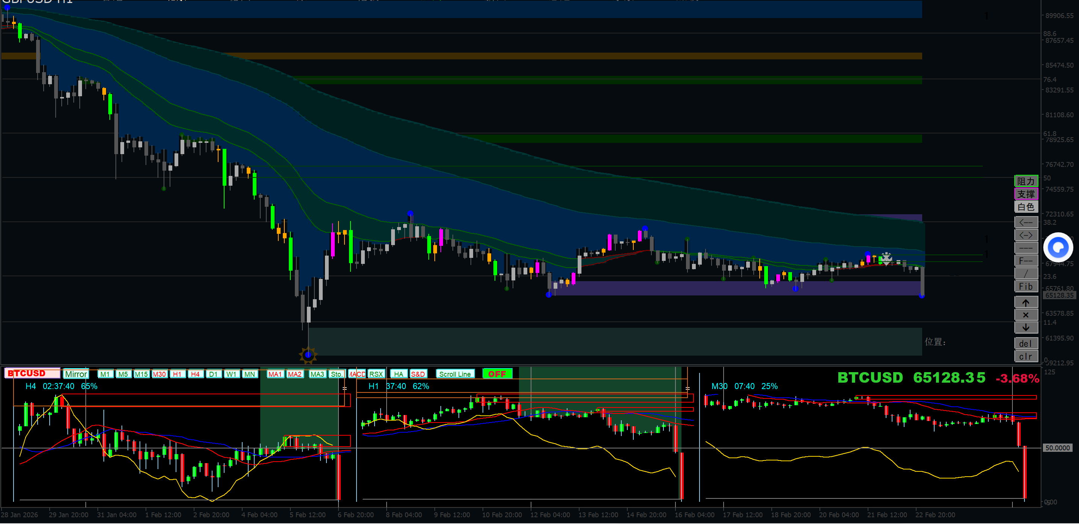Switch to the M15 timeframe

[x=141, y=374]
